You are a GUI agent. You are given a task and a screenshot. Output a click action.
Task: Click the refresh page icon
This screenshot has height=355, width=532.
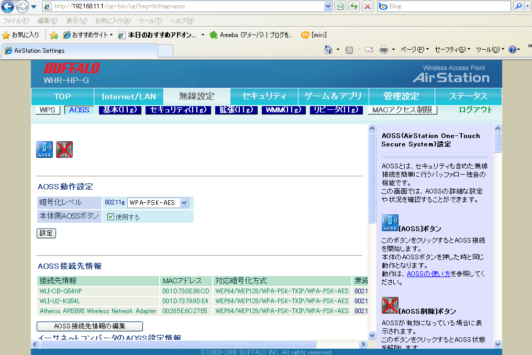(354, 6)
